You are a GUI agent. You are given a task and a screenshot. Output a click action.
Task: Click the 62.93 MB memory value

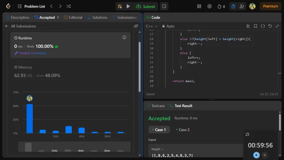(23, 75)
